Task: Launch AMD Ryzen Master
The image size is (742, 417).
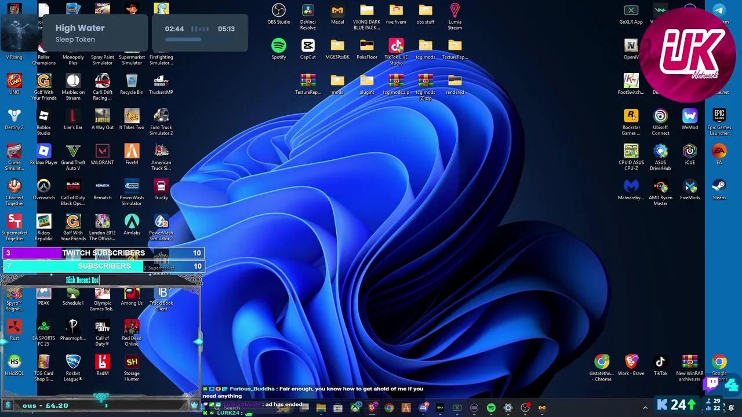Action: pyautogui.click(x=660, y=192)
